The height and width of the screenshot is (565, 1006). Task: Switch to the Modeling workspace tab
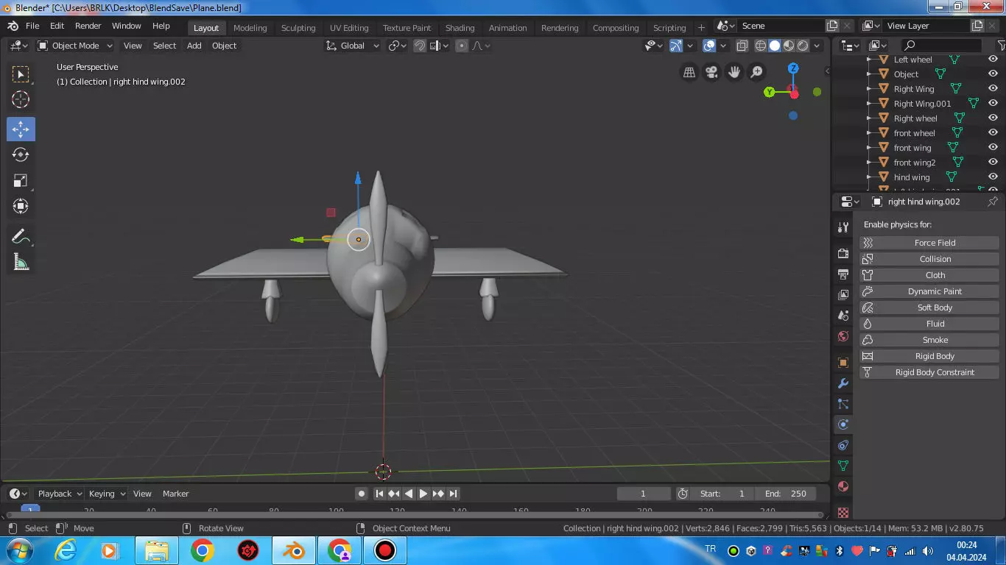(x=250, y=28)
